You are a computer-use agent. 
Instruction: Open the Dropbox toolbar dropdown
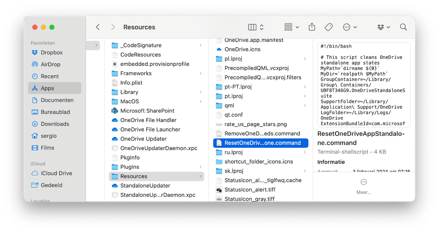pos(384,27)
